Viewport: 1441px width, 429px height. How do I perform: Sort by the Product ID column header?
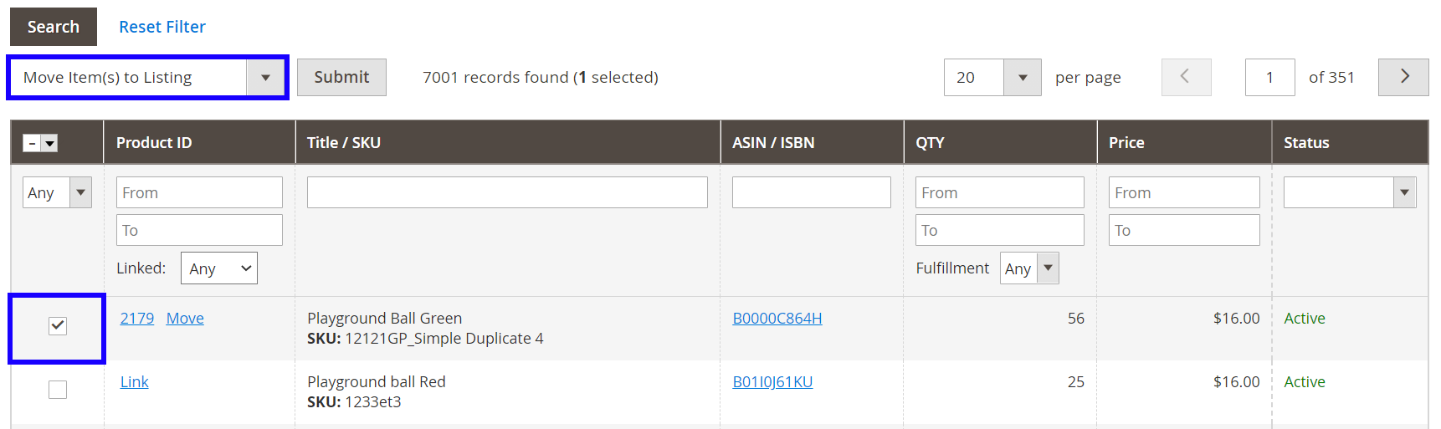pos(154,143)
